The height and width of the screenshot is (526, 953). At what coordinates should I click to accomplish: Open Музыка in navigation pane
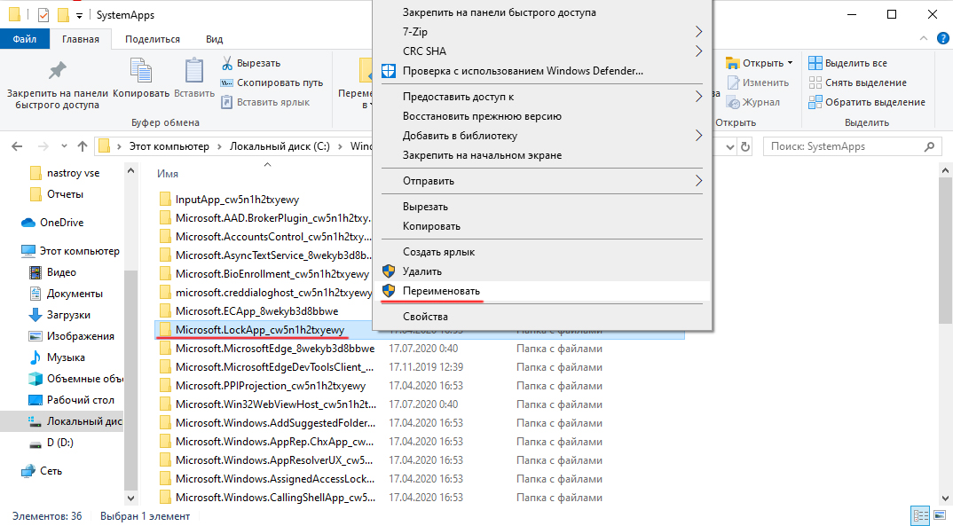[57, 357]
